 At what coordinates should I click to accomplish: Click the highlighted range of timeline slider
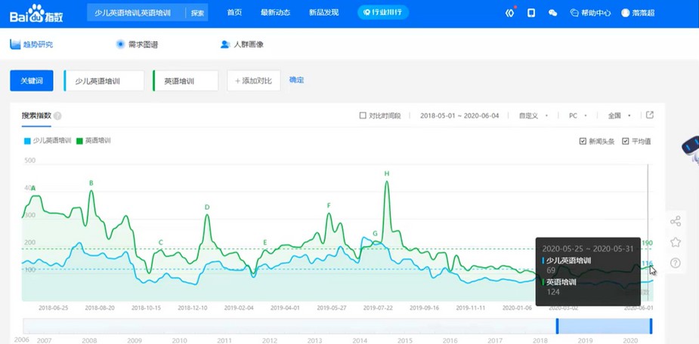604,326
